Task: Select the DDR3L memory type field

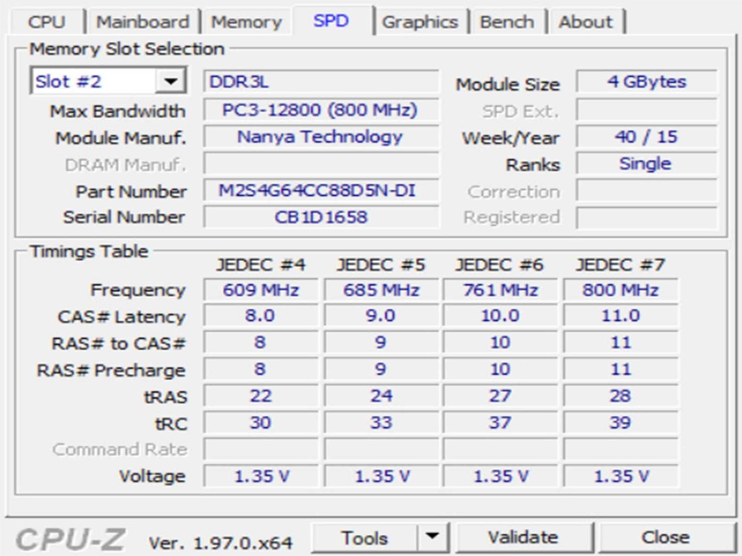Action: pyautogui.click(x=321, y=82)
